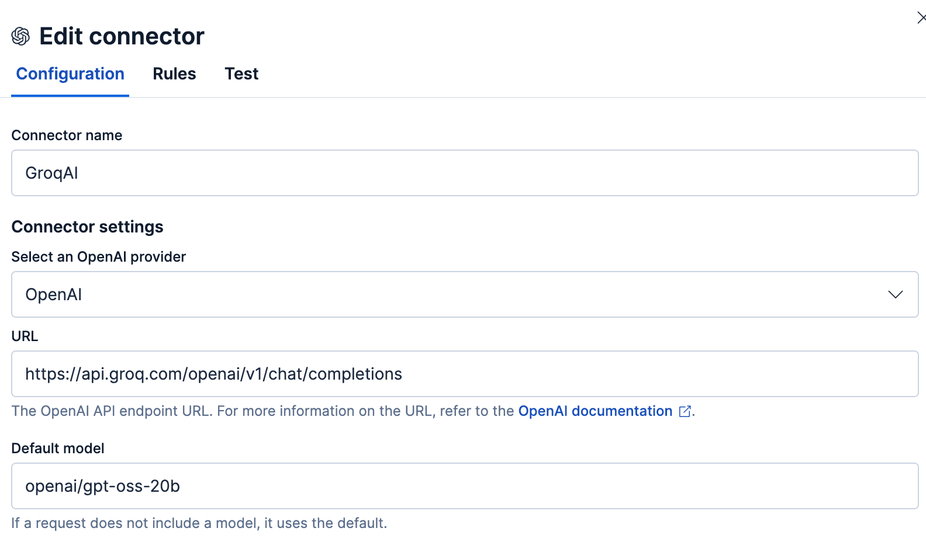The image size is (926, 542).
Task: Click the "Connector name" field label
Action: [67, 135]
